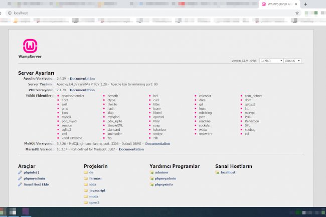Viewport: 326px width, 217px height.
Task: Click icon beside adminer alias
Action: click(x=151, y=172)
